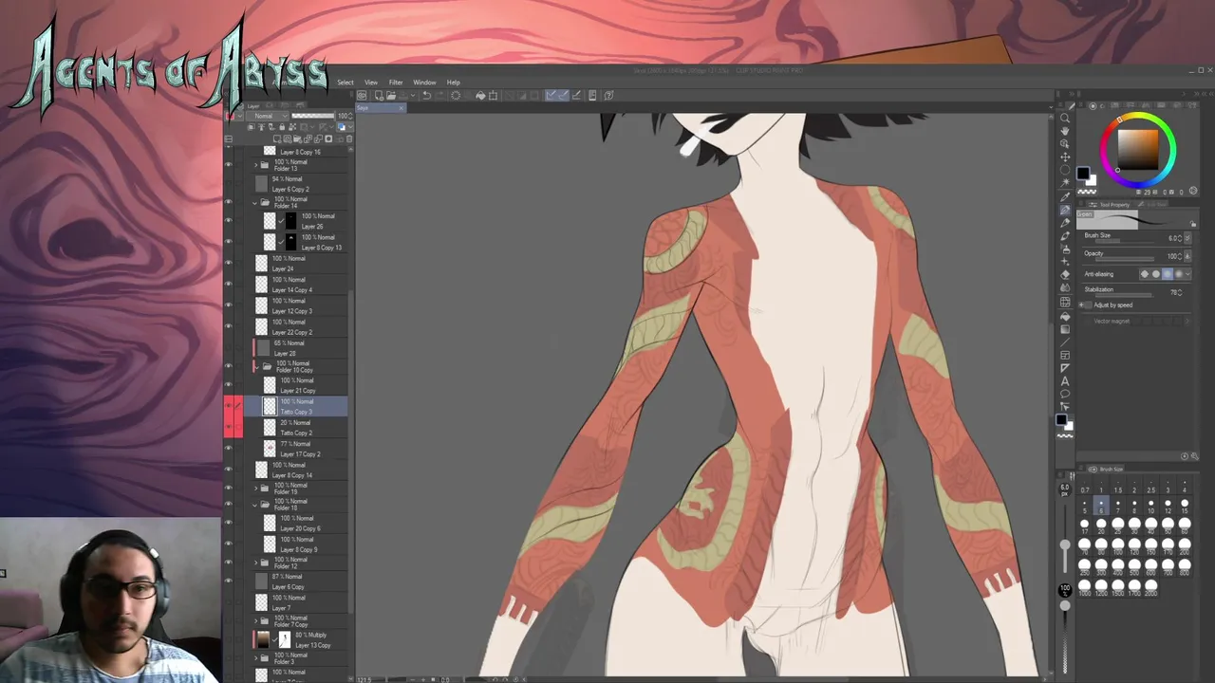Click the Open file folder icon

[x=391, y=95]
